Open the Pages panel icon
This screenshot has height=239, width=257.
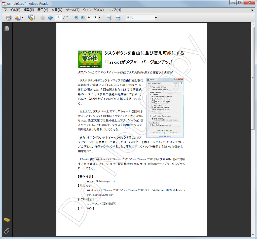[x=7, y=28]
